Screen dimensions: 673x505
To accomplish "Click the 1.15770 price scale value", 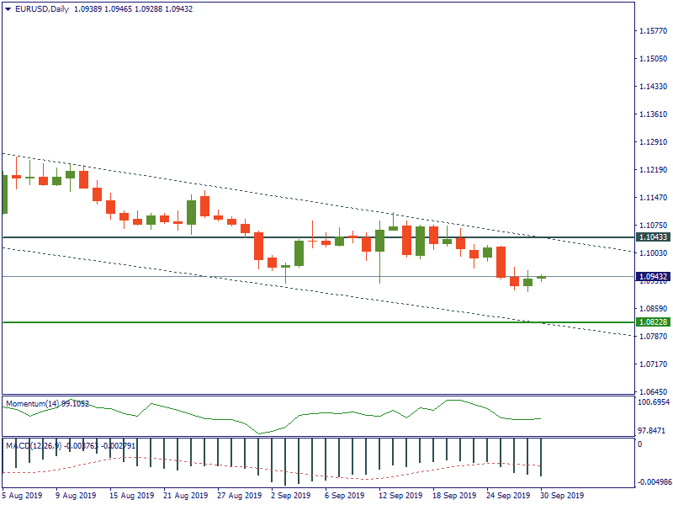I will (x=653, y=31).
